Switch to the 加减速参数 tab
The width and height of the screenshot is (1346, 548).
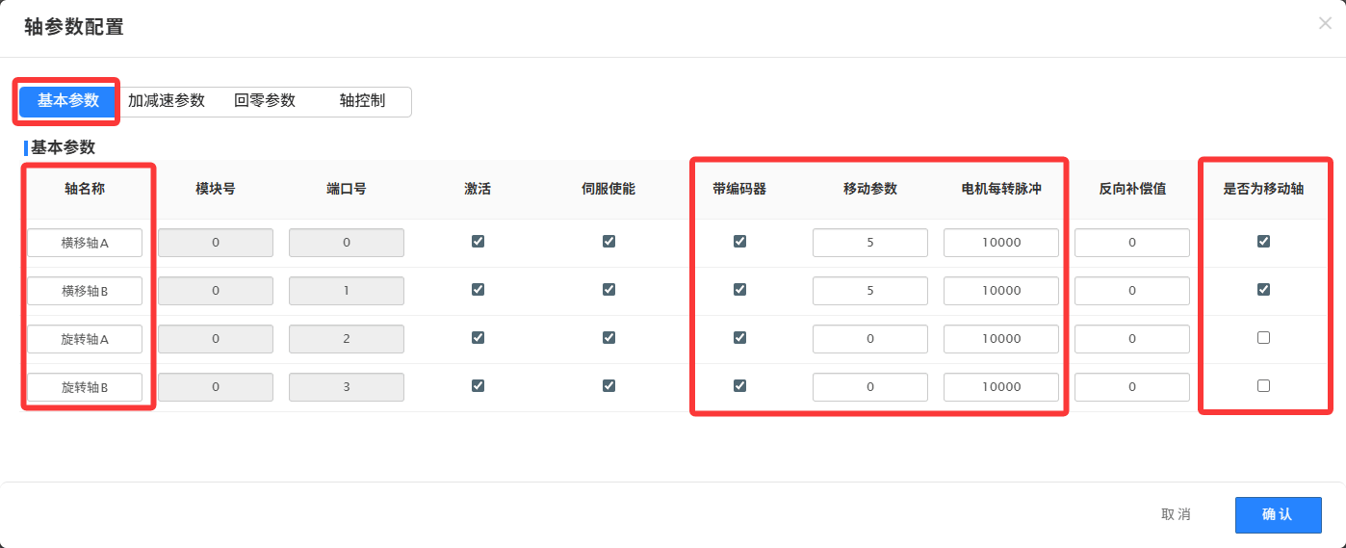click(x=167, y=101)
